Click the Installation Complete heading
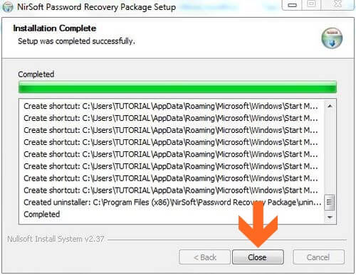 tap(55, 28)
